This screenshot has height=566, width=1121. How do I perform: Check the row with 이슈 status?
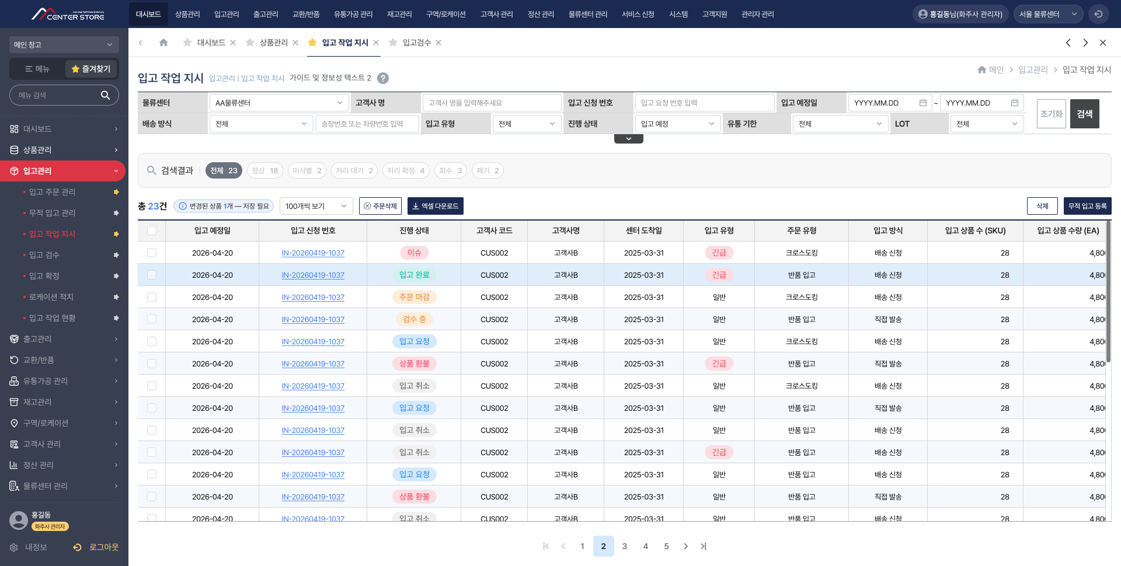(152, 253)
